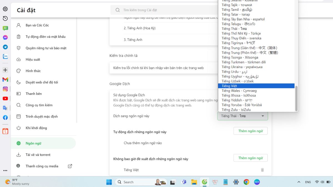Open Instagram from the sidebar
Viewport: 333px width, 187px height.
[5, 89]
